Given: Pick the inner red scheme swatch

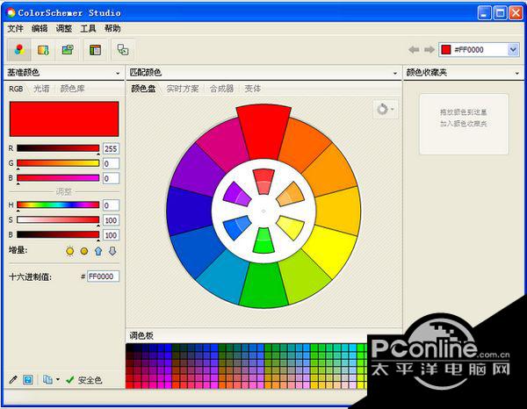Looking at the screenshot, I should (263, 182).
